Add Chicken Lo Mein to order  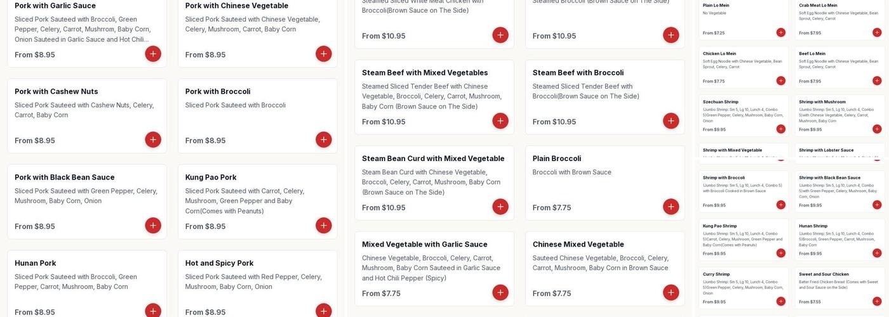pos(781,81)
